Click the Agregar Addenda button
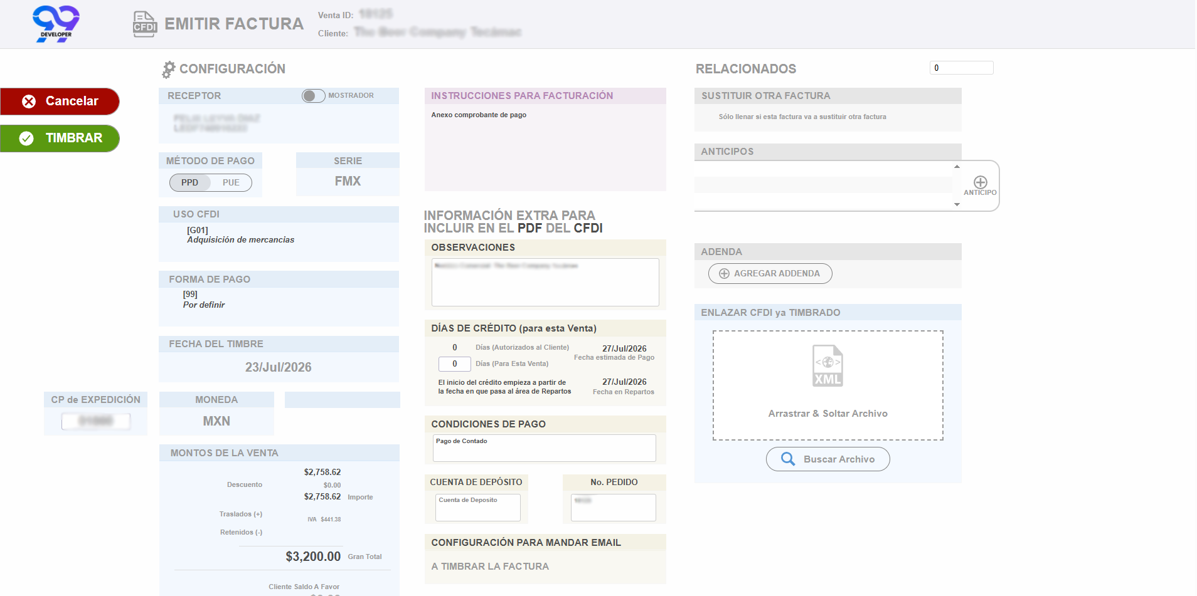Image resolution: width=1197 pixels, height=596 pixels. pos(770,274)
